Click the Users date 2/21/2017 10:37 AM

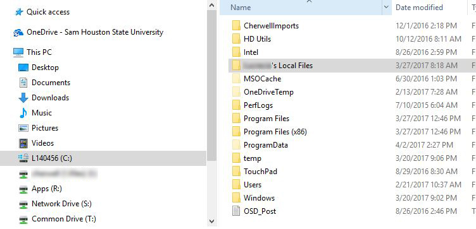(429, 185)
